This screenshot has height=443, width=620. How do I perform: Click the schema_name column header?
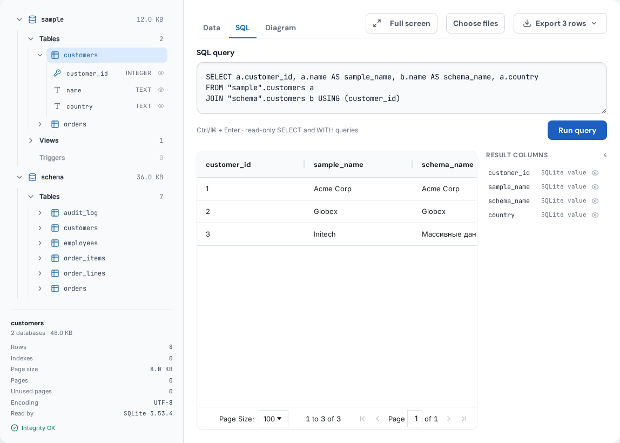[x=445, y=164]
